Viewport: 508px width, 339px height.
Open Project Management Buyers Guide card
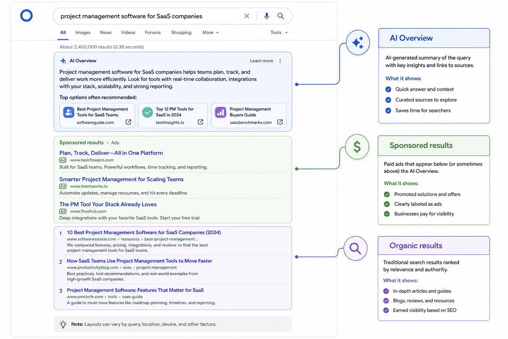click(x=249, y=115)
